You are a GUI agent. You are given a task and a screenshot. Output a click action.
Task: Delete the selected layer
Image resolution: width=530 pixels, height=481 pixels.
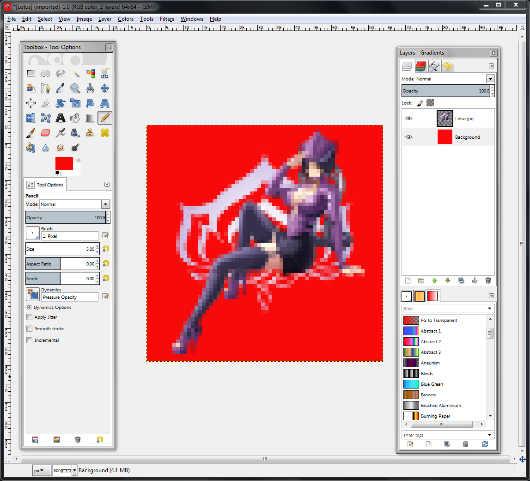[488, 280]
